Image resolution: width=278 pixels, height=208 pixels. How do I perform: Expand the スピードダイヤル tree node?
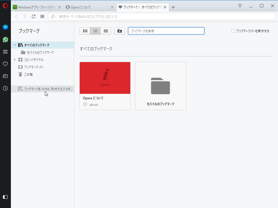tap(15, 60)
